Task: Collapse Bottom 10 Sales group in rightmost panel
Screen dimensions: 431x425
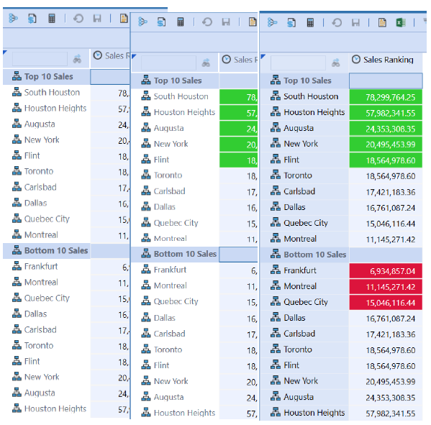Action: tap(275, 255)
